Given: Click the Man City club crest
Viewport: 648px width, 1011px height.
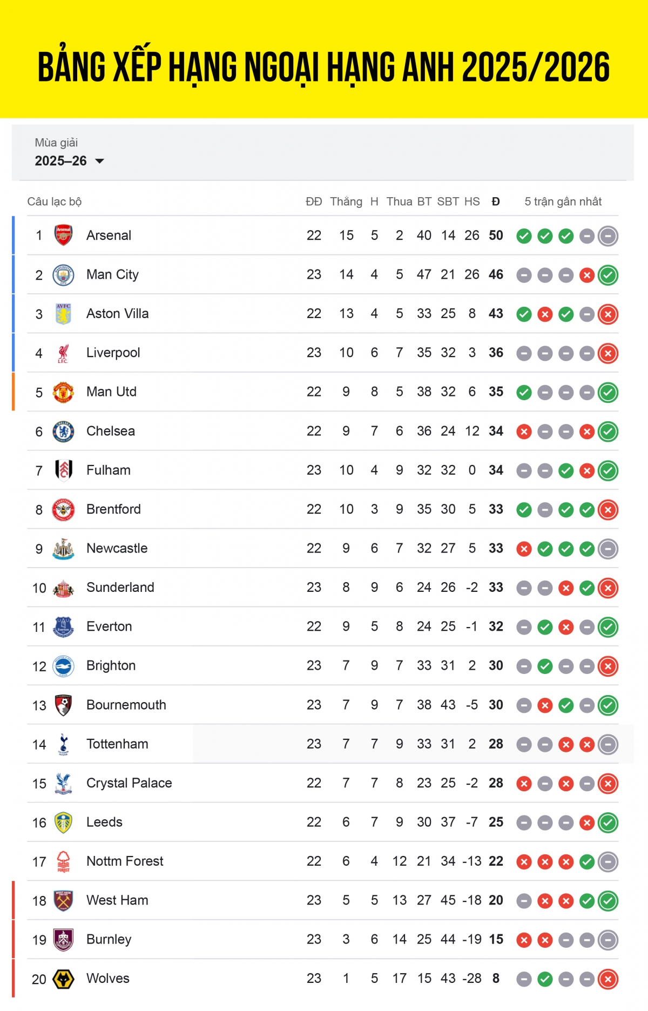Looking at the screenshot, I should (63, 275).
